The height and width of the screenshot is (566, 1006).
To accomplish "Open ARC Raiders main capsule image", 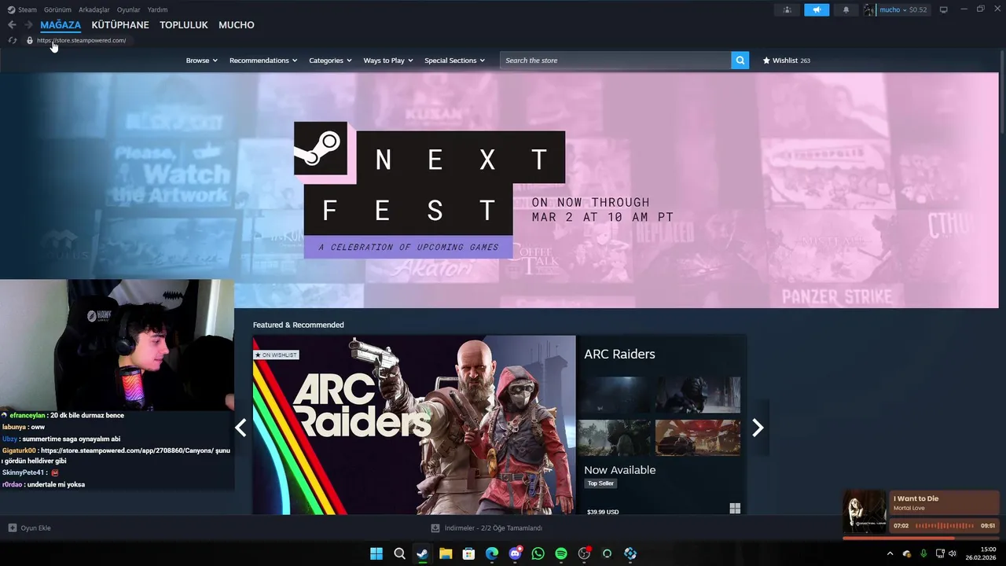I will coord(414,425).
